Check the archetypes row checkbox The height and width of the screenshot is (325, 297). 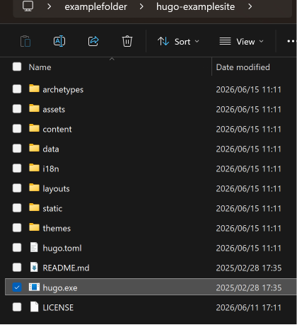point(17,89)
